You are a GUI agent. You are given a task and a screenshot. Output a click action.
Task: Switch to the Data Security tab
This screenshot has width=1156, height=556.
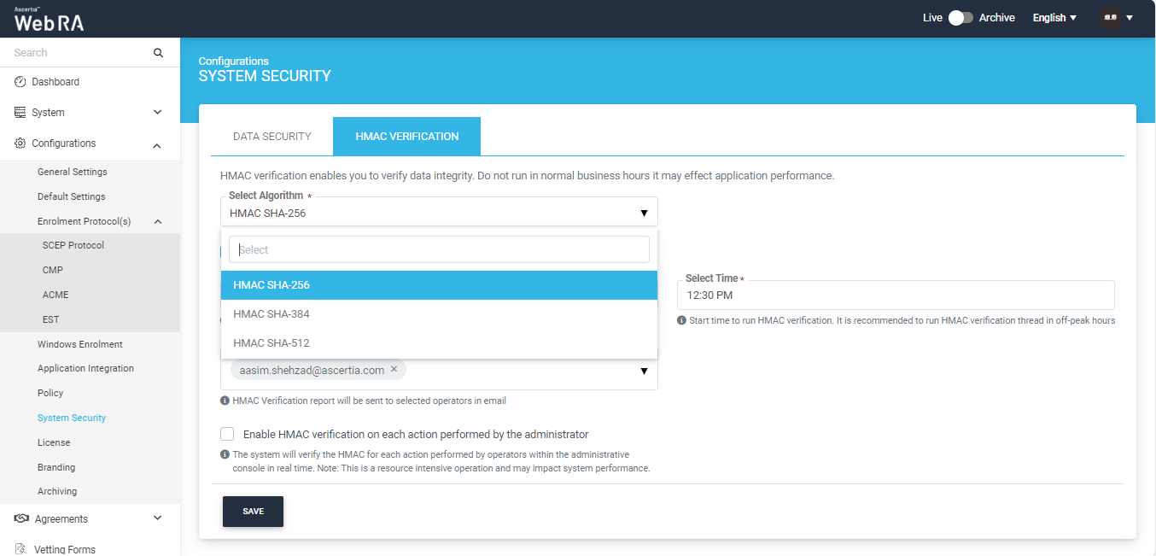[271, 137]
